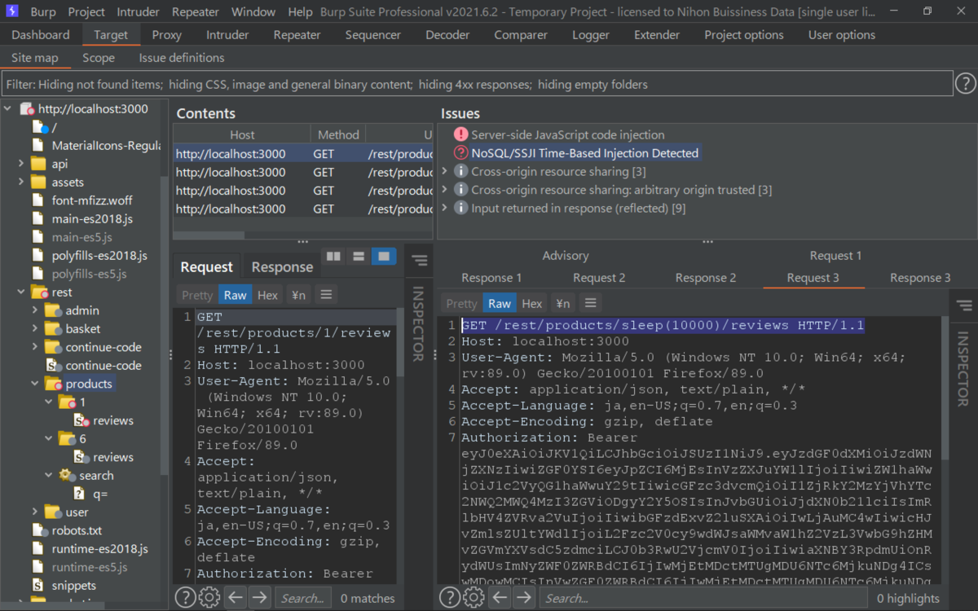Select the continue-code folder in tree

point(104,347)
